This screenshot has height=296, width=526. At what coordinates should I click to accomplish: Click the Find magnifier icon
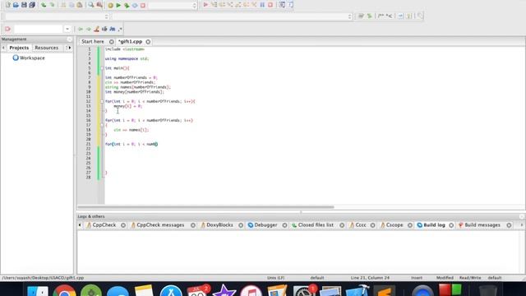tap(91, 5)
